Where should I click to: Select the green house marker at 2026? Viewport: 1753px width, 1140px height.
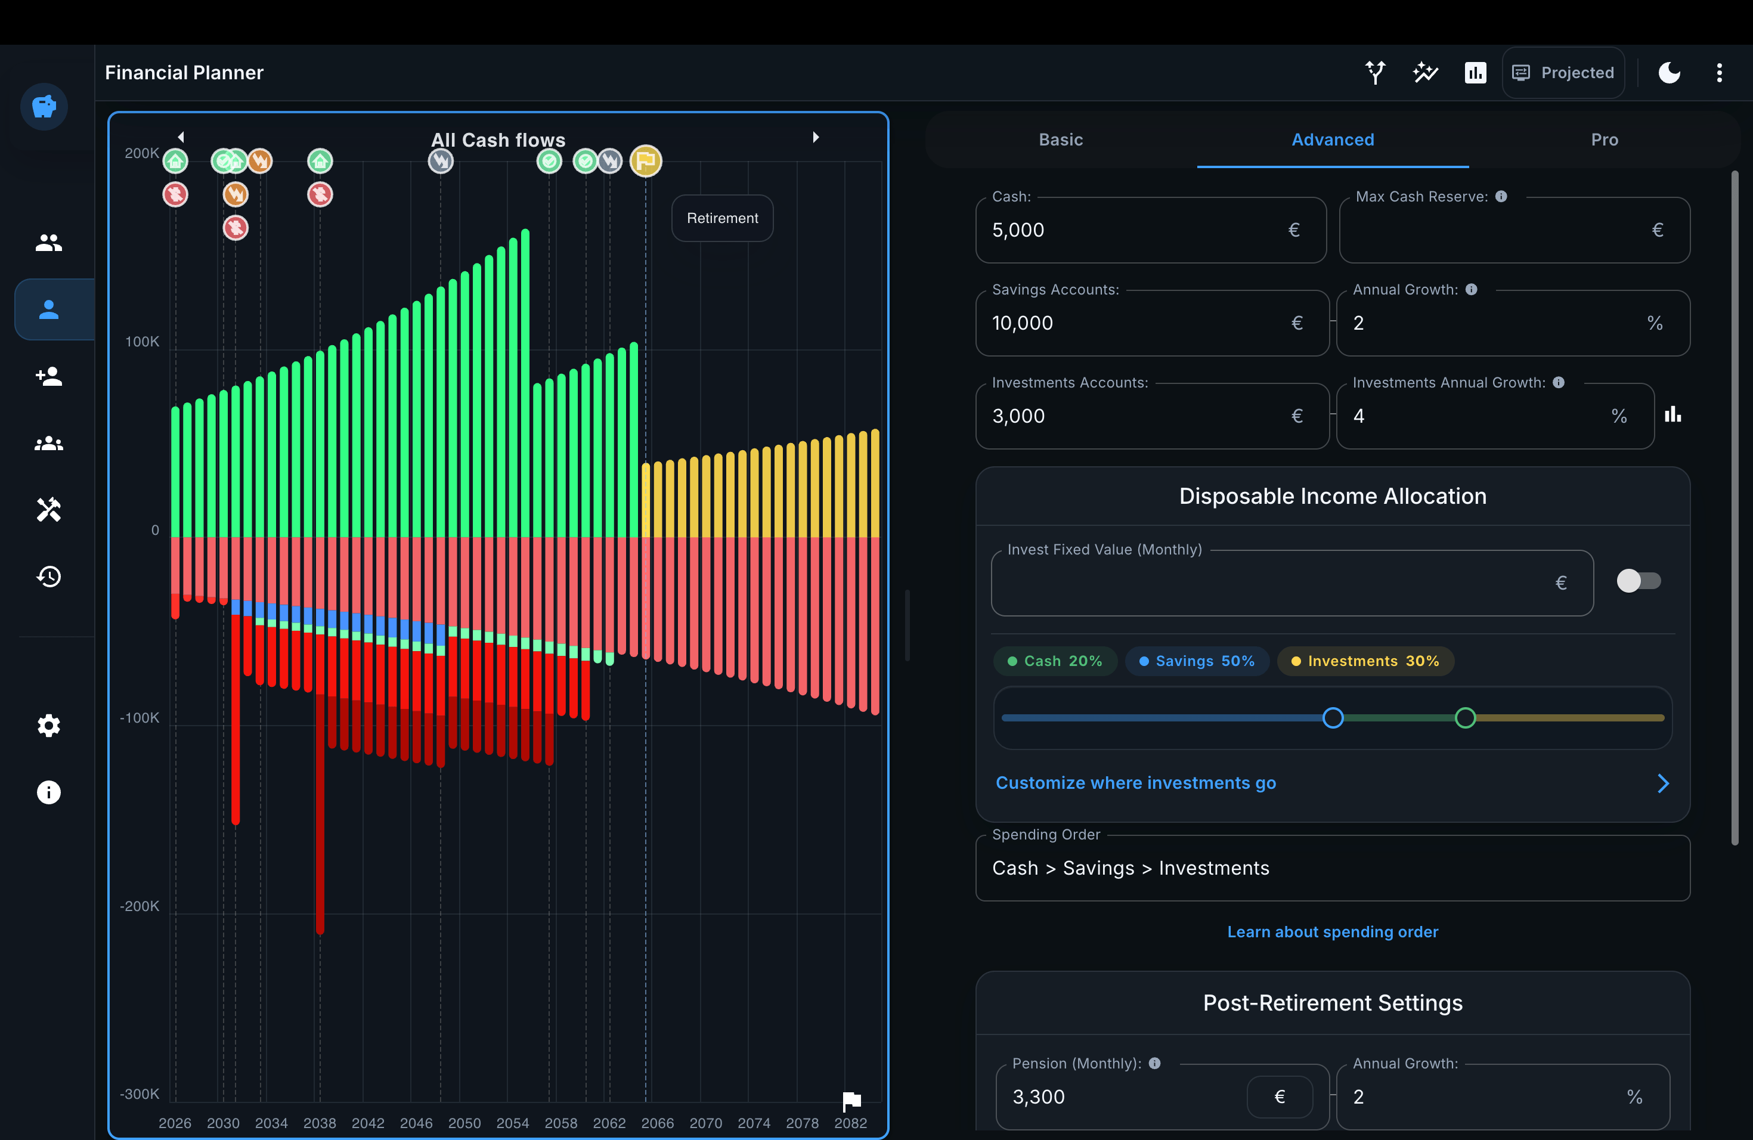pyautogui.click(x=175, y=160)
